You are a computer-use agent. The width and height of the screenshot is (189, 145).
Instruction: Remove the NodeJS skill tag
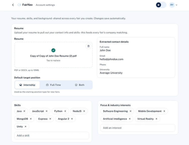pos(84,111)
